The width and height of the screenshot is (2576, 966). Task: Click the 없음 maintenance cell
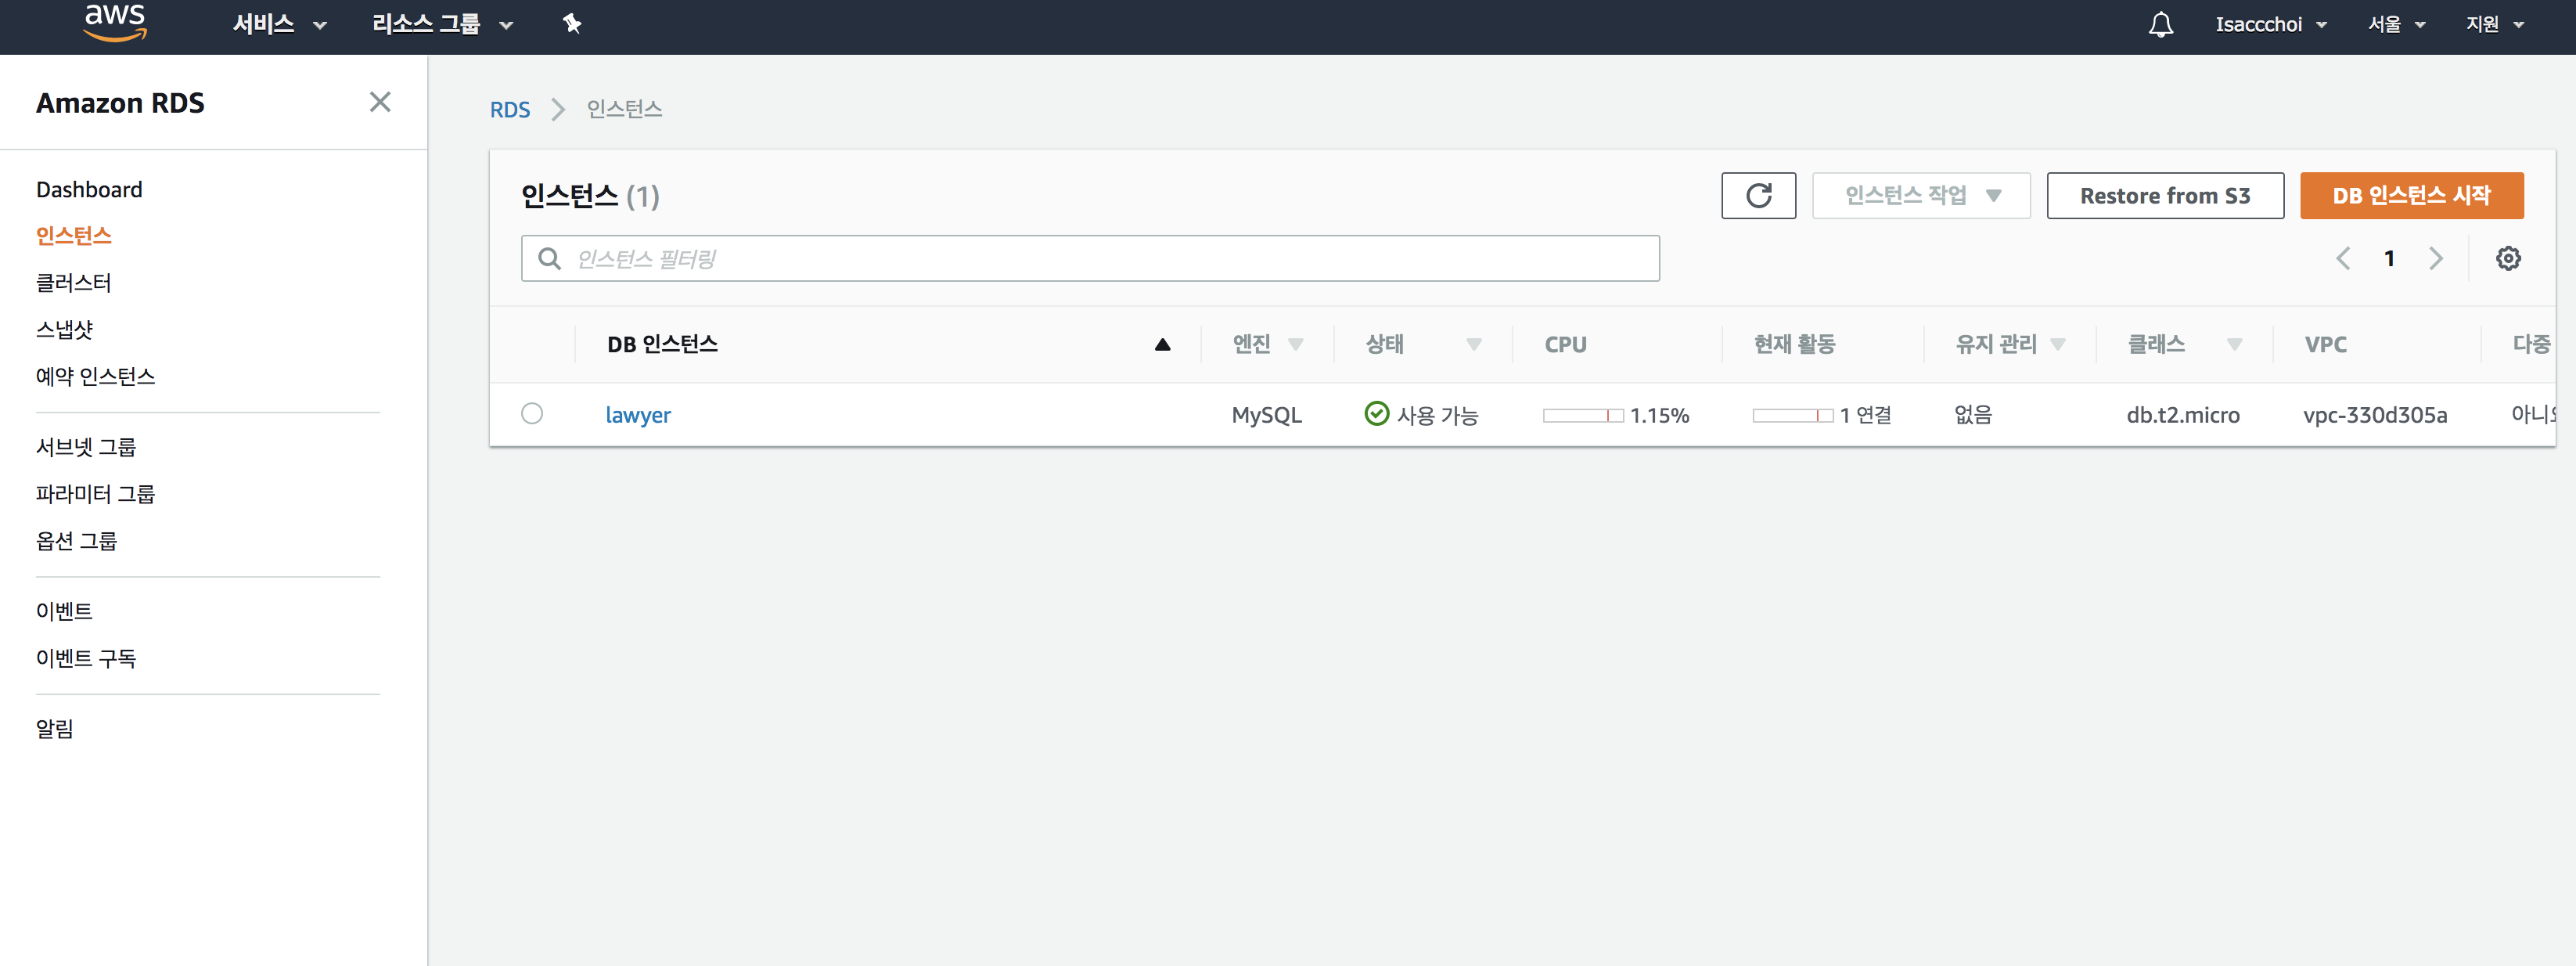point(1973,415)
